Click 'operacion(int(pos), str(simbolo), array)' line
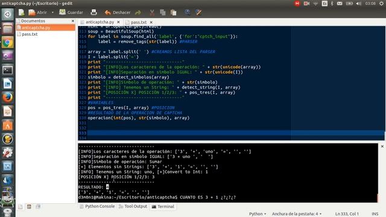 [139, 118]
